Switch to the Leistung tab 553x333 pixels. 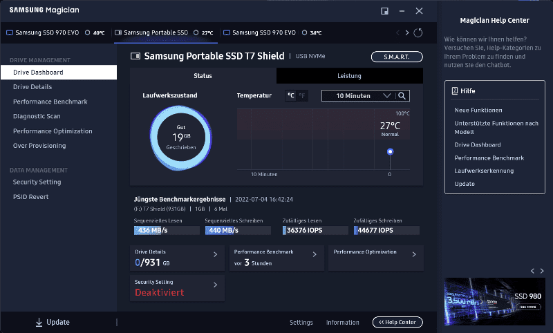pos(349,75)
